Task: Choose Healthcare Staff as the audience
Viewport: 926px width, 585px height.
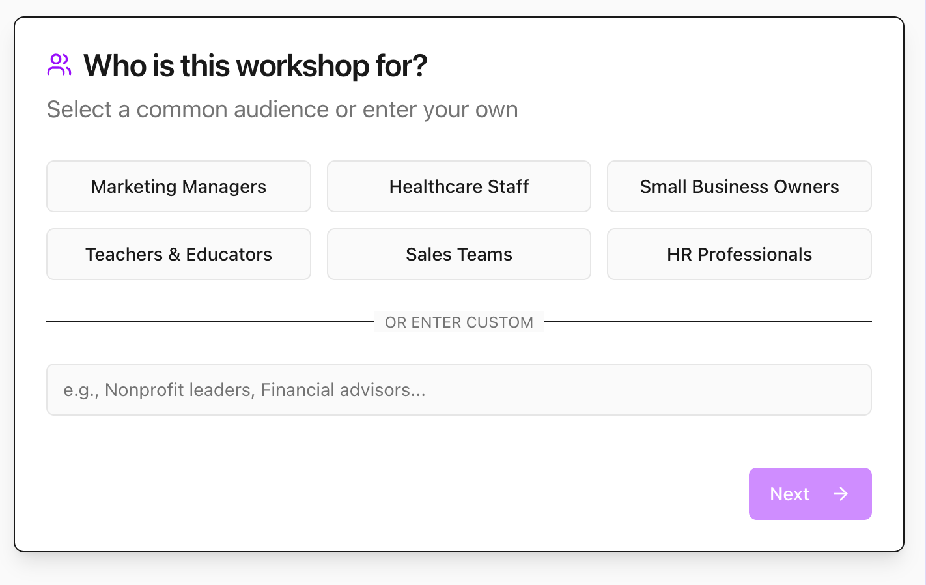Action: pos(458,186)
